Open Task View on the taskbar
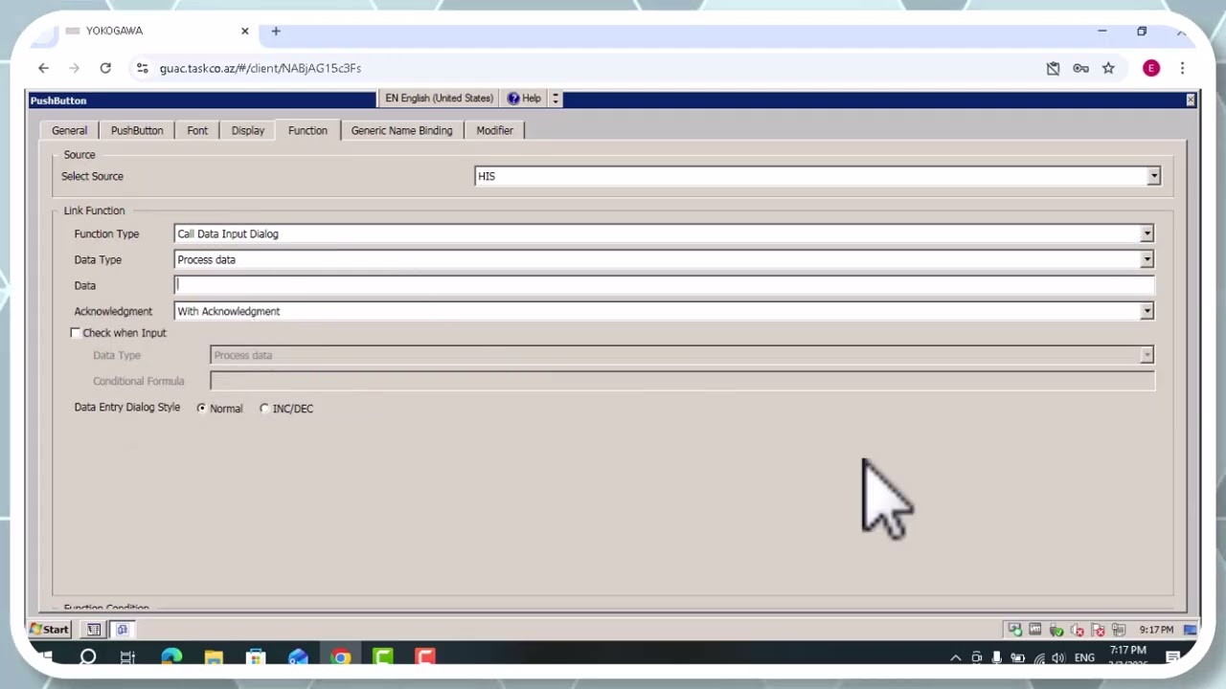Viewport: 1226px width, 689px height. click(x=127, y=657)
